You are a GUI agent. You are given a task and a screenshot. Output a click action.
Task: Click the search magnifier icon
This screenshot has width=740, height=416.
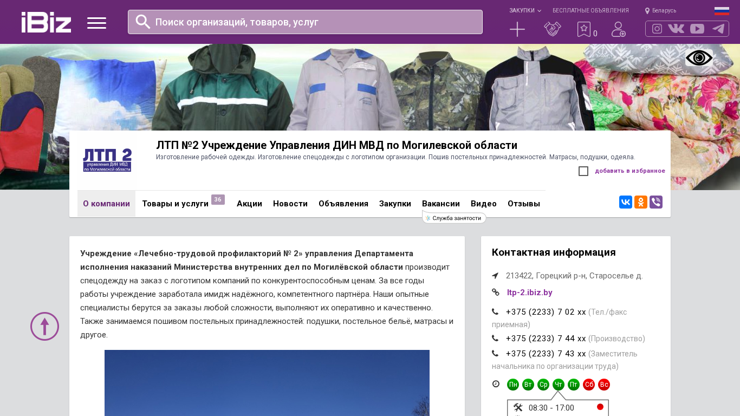tap(143, 22)
